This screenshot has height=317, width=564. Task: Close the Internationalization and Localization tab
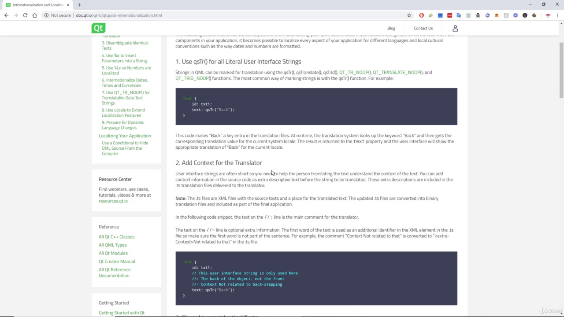click(x=68, y=5)
